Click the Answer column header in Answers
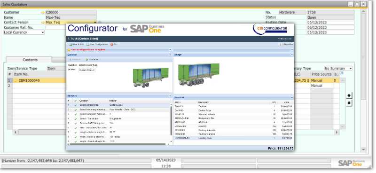 tap(113, 101)
